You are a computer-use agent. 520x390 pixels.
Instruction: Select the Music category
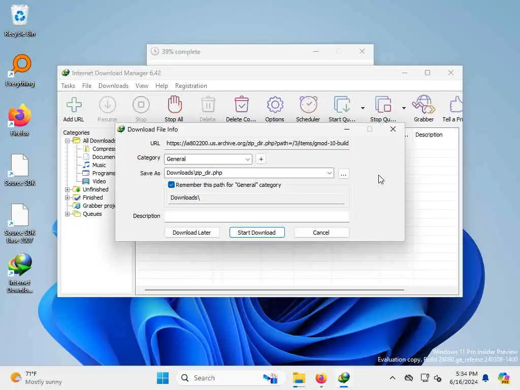click(x=99, y=165)
